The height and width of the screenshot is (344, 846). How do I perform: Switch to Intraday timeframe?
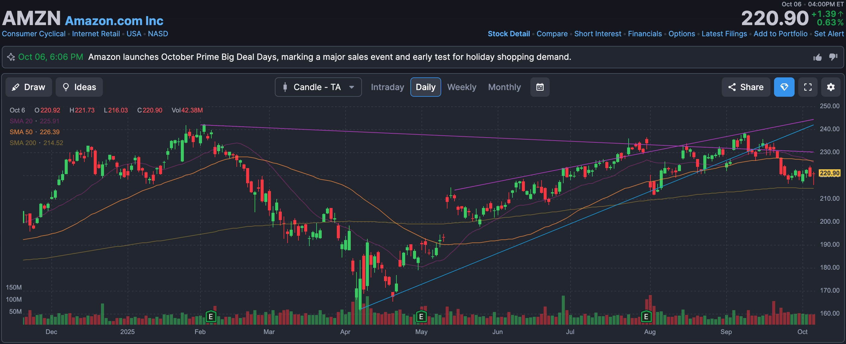(387, 87)
